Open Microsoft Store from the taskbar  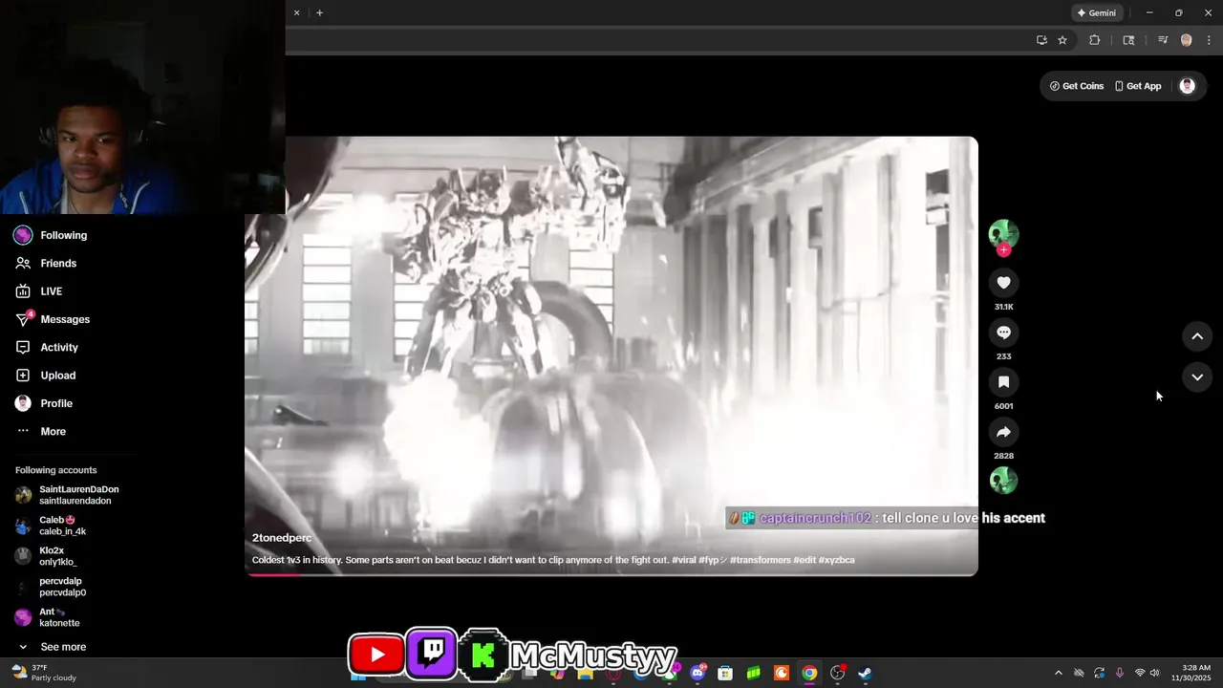click(x=725, y=673)
